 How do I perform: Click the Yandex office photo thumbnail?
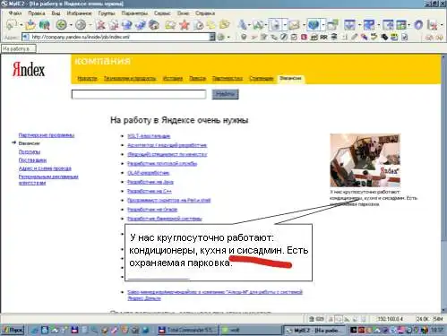tap(365, 160)
